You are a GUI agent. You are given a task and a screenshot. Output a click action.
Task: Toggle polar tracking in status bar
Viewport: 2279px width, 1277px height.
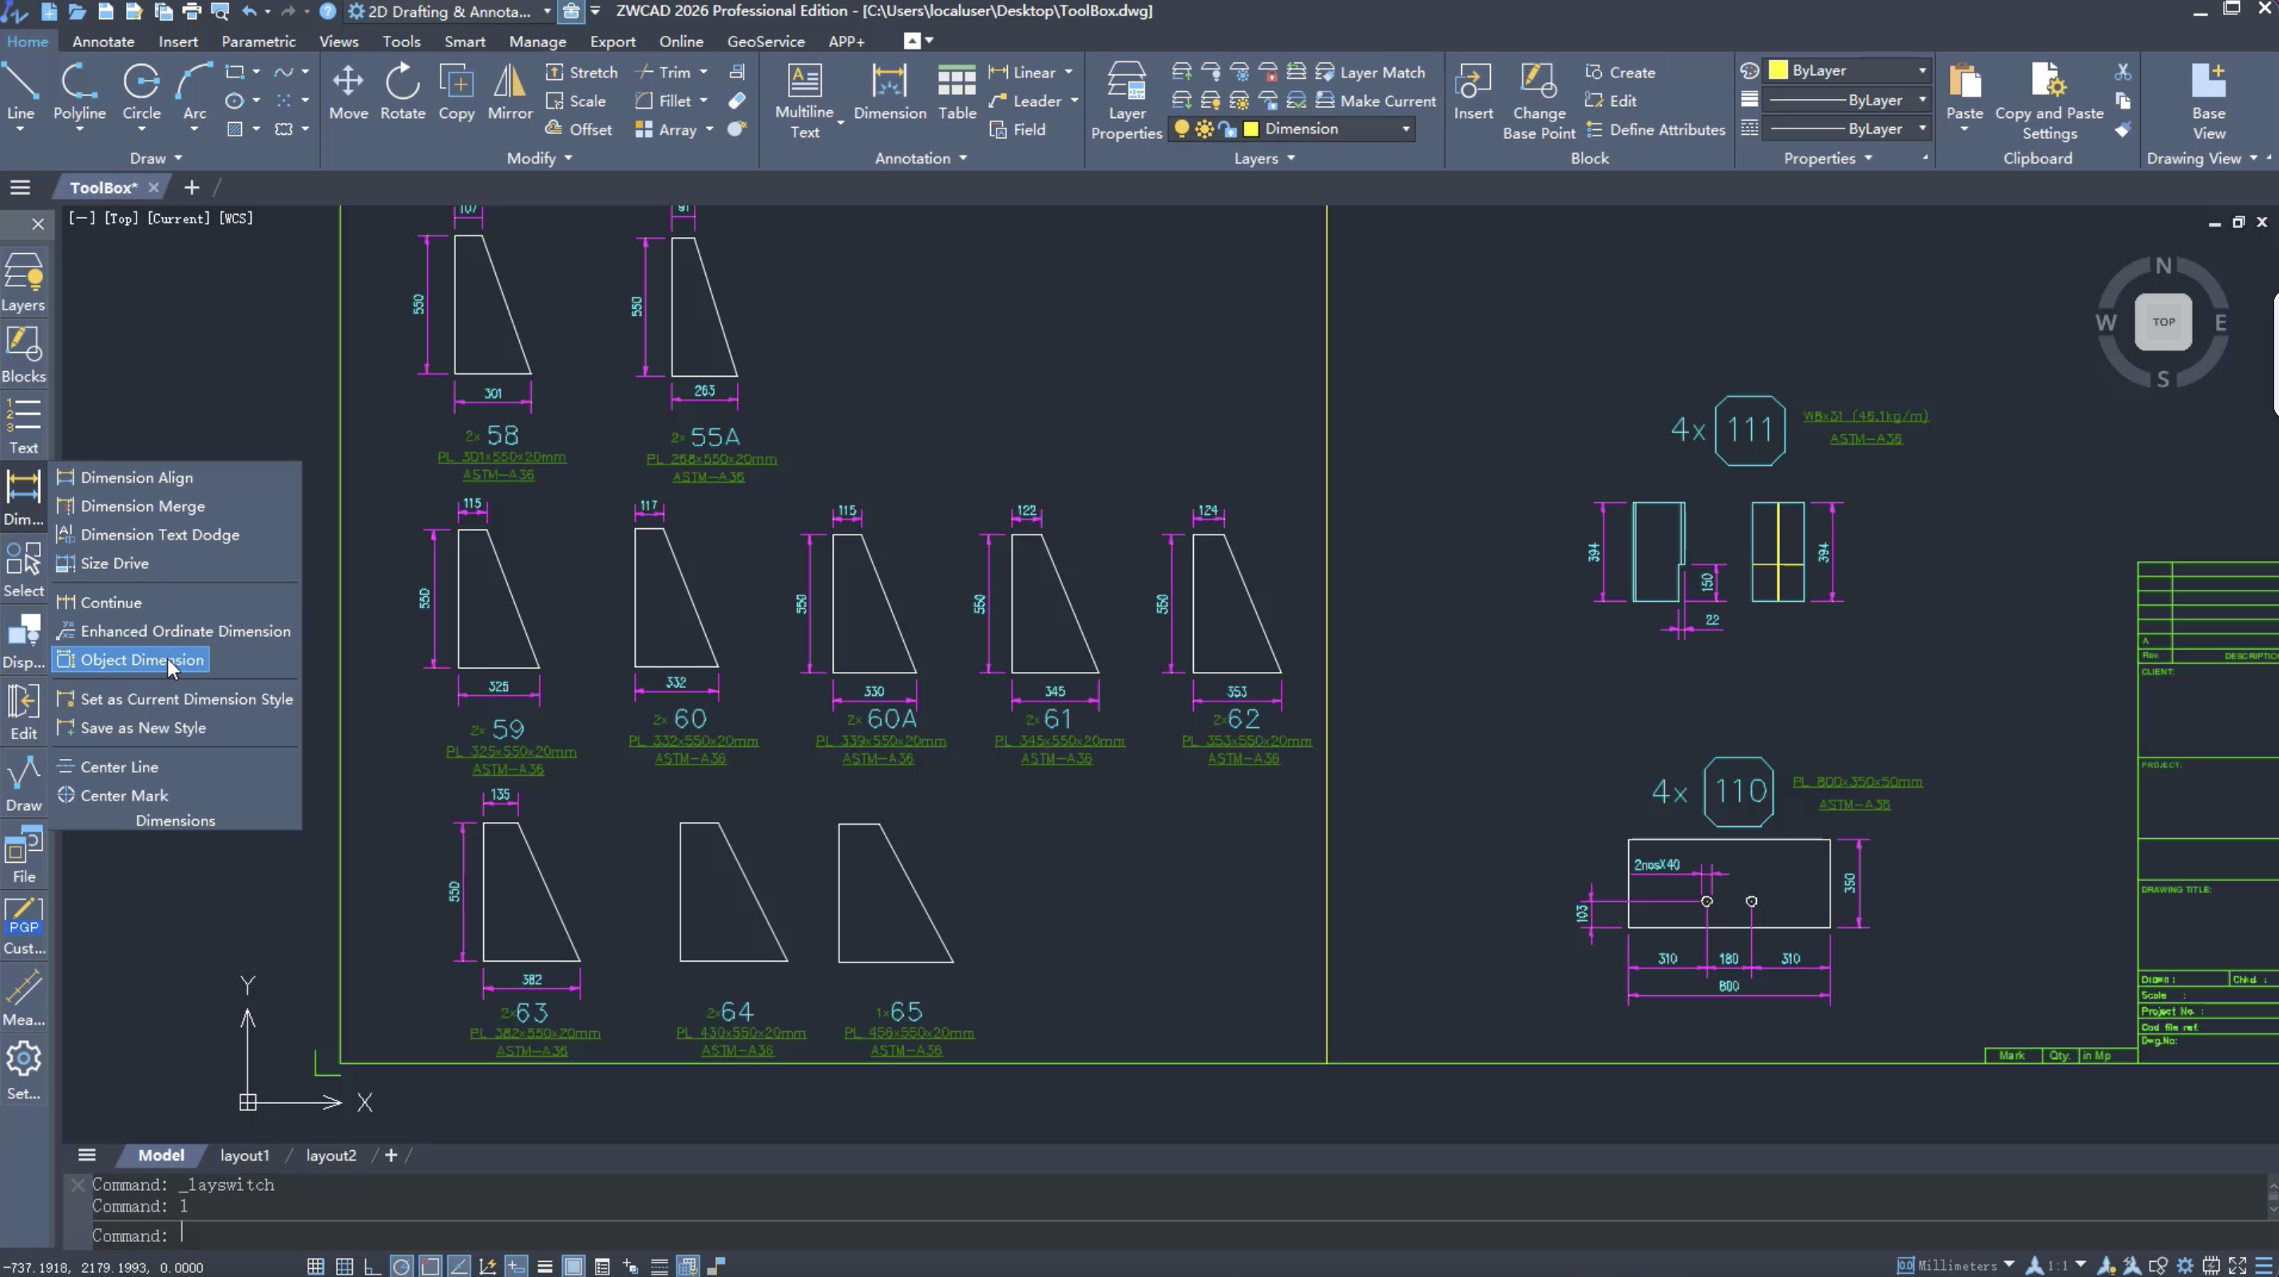401,1267
